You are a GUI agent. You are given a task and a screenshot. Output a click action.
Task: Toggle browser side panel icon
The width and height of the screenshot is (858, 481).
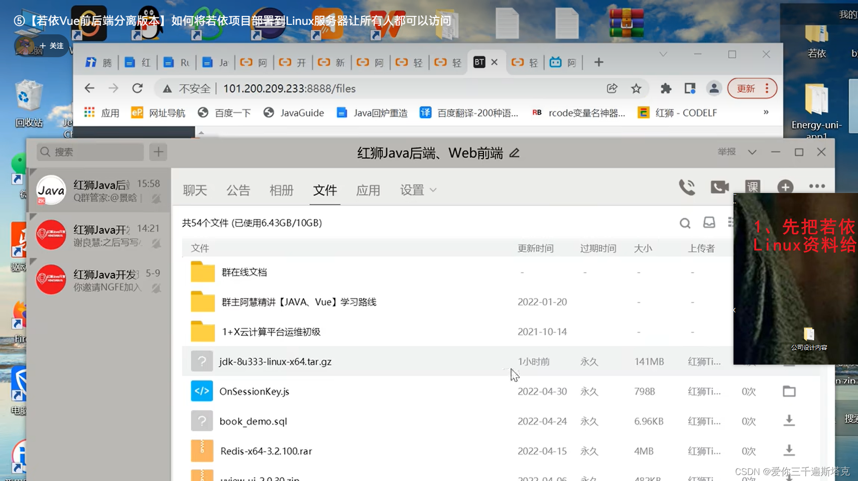point(690,89)
